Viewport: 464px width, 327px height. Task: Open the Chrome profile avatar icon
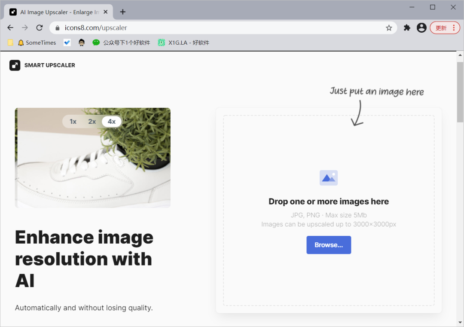[421, 28]
